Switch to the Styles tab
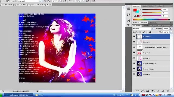This screenshot has width=174, height=97. pos(159,6)
